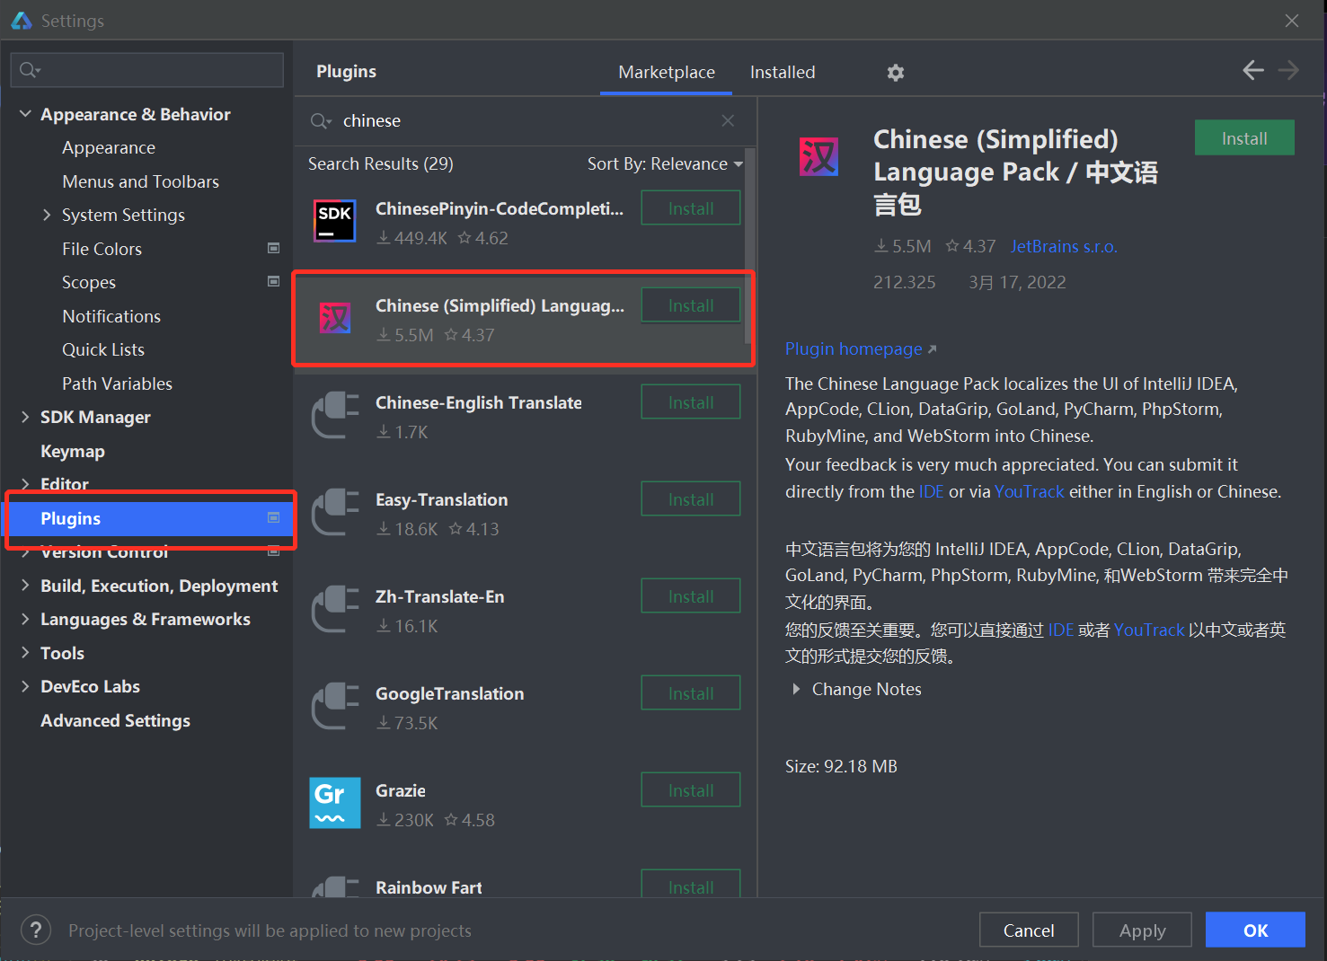Open Menus and Toolbars settings
Image resolution: width=1327 pixels, height=961 pixels.
pos(141,181)
